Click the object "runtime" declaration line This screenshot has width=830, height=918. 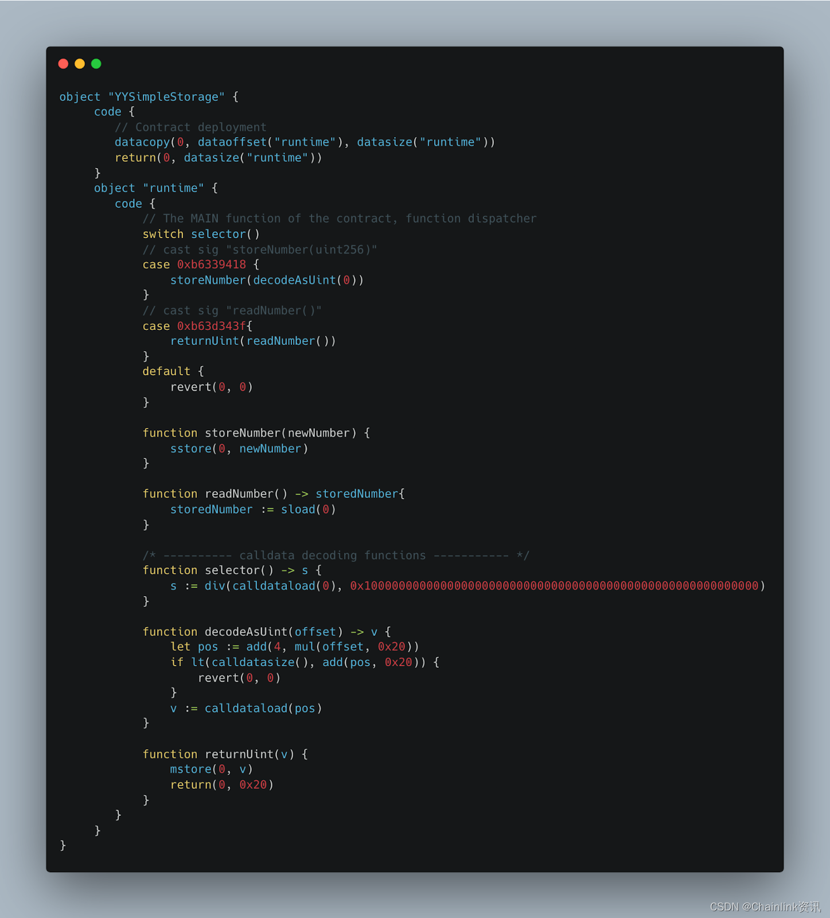point(156,188)
